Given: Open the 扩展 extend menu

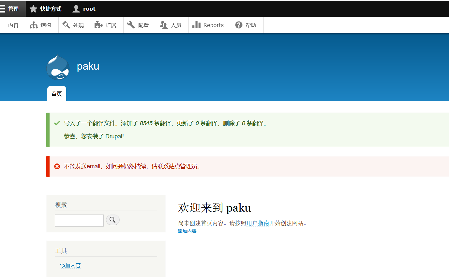Looking at the screenshot, I should pyautogui.click(x=107, y=25).
